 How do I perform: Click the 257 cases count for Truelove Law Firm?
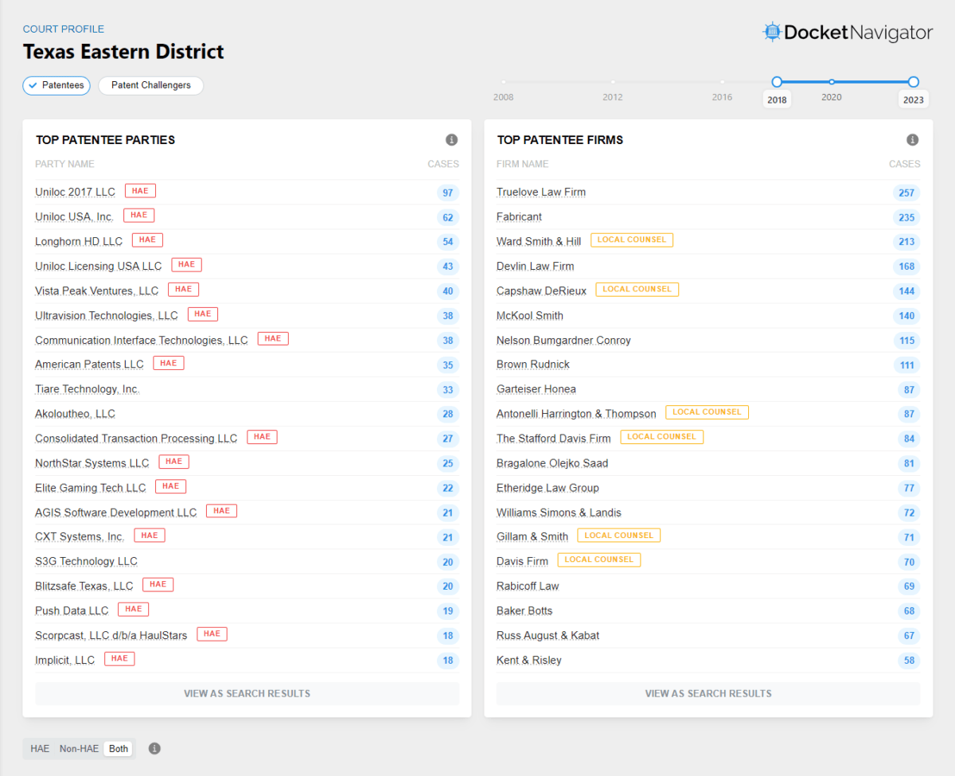[x=906, y=193]
